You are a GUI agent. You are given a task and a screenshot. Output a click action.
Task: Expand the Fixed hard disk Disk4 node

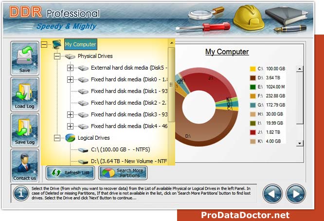pos(70,126)
